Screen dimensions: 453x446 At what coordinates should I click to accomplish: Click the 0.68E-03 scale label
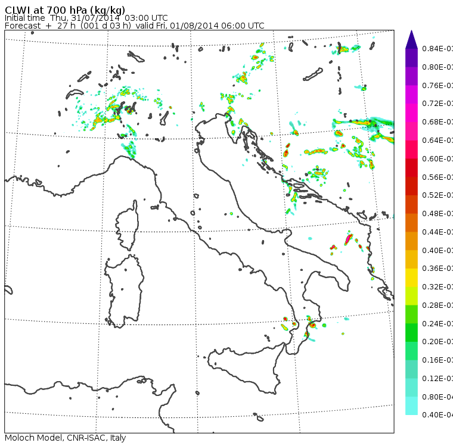click(438, 122)
